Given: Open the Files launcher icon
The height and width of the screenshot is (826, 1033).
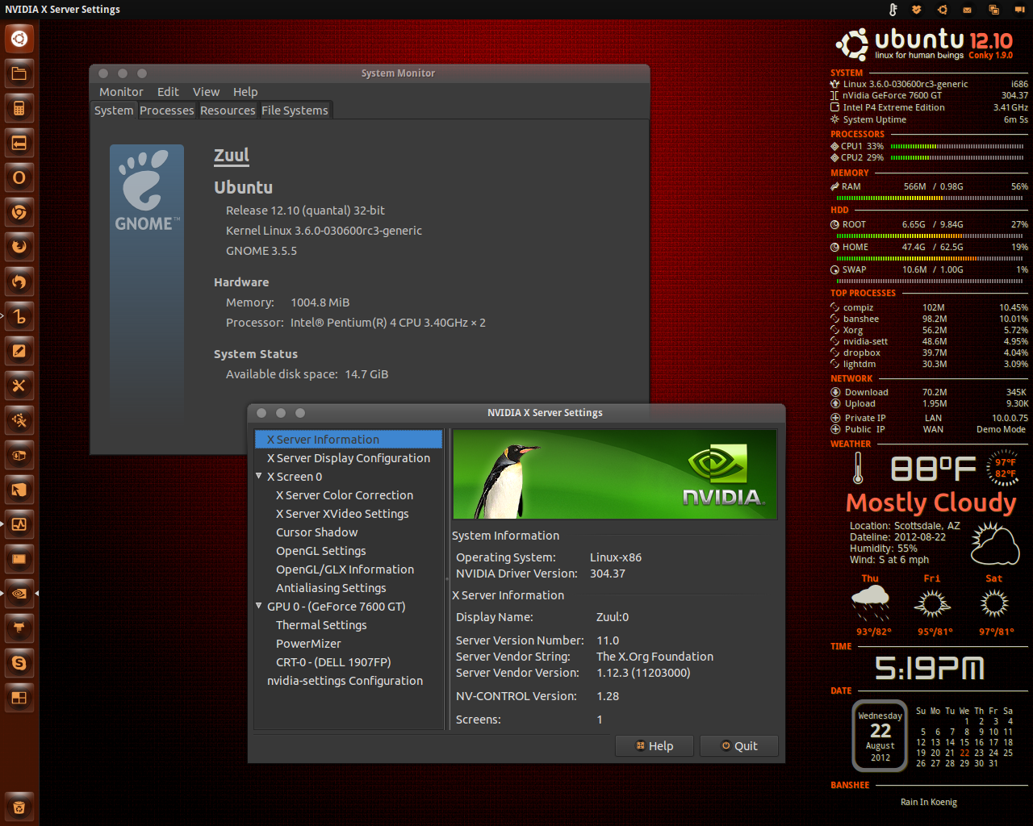Looking at the screenshot, I should click(x=19, y=73).
